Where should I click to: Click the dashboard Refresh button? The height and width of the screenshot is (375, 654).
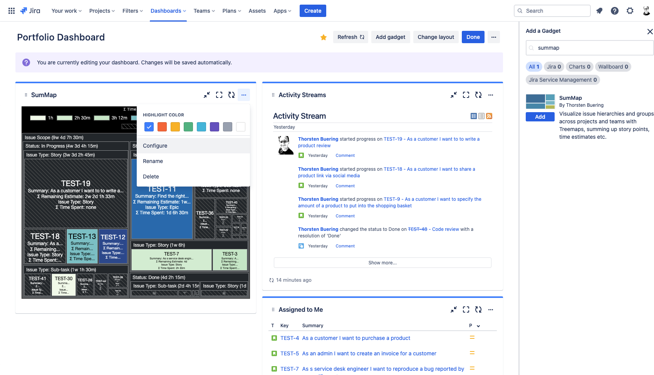click(x=350, y=37)
